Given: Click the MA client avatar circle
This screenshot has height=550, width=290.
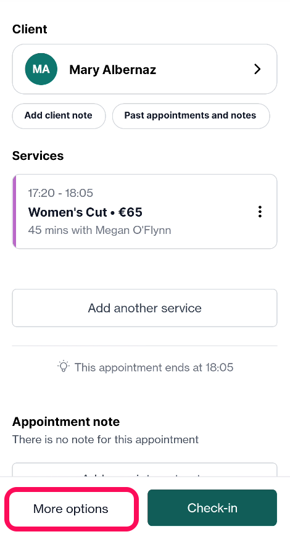Looking at the screenshot, I should 41,69.
